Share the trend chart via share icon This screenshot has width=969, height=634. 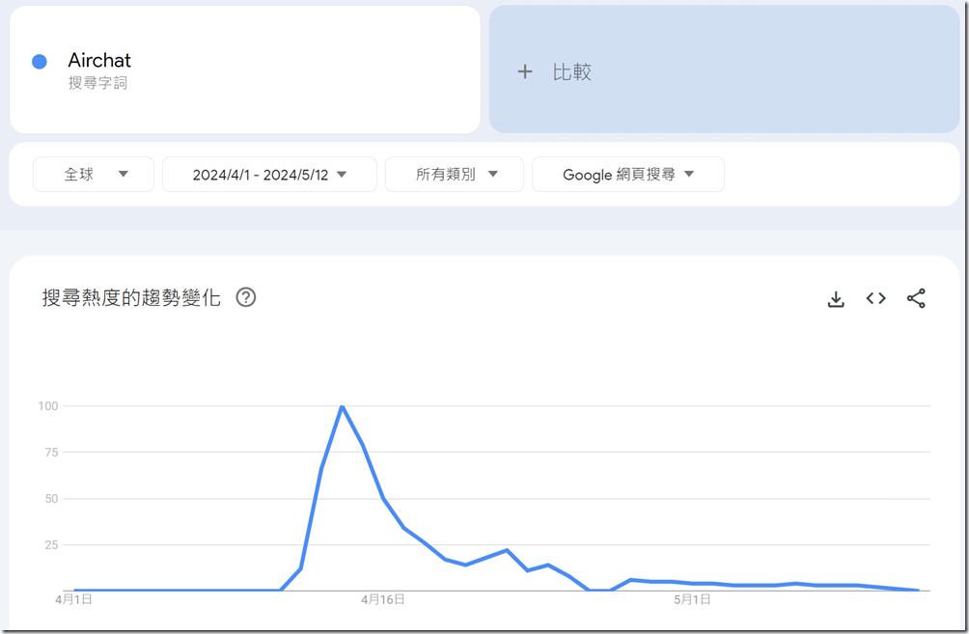[916, 298]
